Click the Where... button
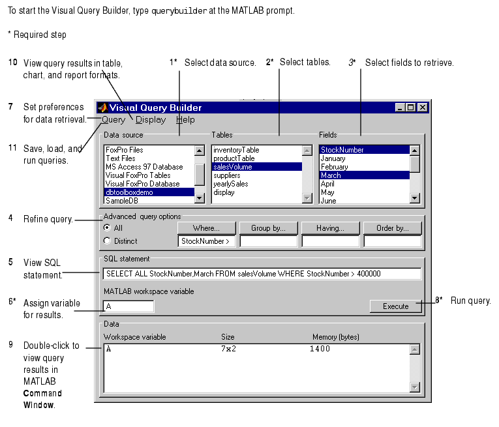 pos(207,228)
